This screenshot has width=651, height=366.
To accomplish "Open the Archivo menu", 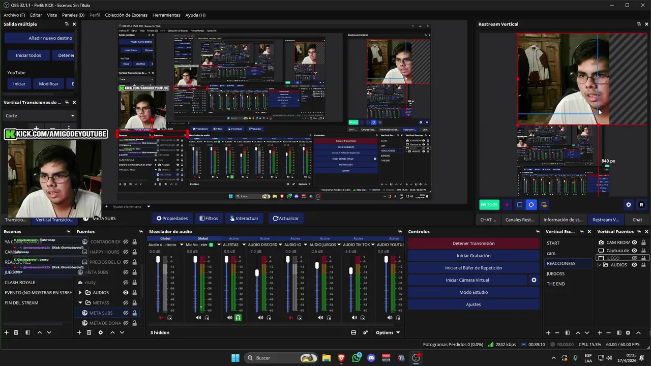I will pos(14,15).
